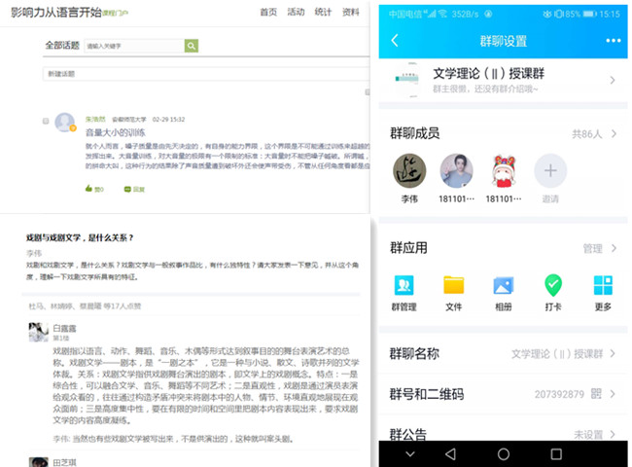The width and height of the screenshot is (632, 467).
Task: Click the green search magnifier button
Action: (192, 46)
